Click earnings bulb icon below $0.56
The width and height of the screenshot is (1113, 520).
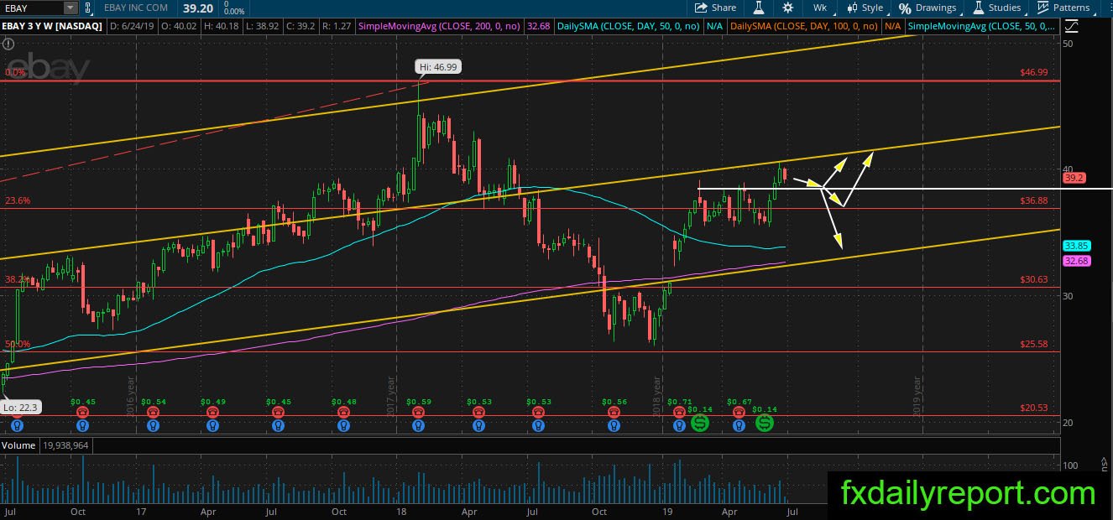614,425
